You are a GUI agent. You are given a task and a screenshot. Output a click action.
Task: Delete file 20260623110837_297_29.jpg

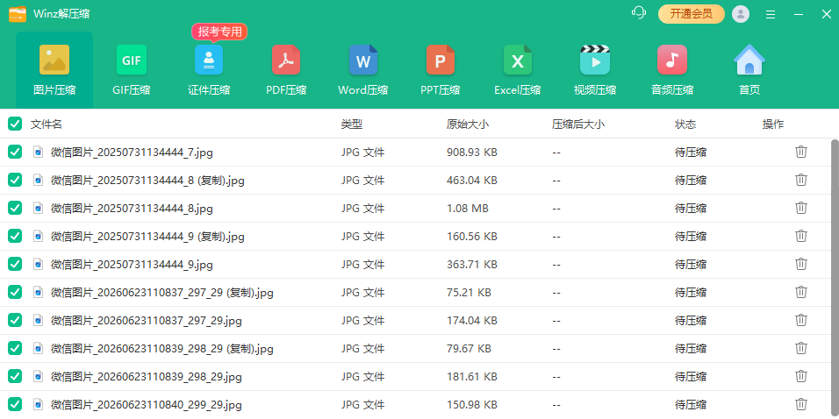tap(801, 320)
